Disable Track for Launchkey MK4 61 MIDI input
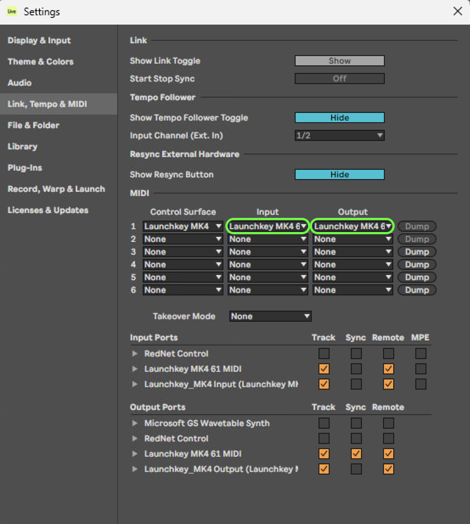 (x=324, y=369)
